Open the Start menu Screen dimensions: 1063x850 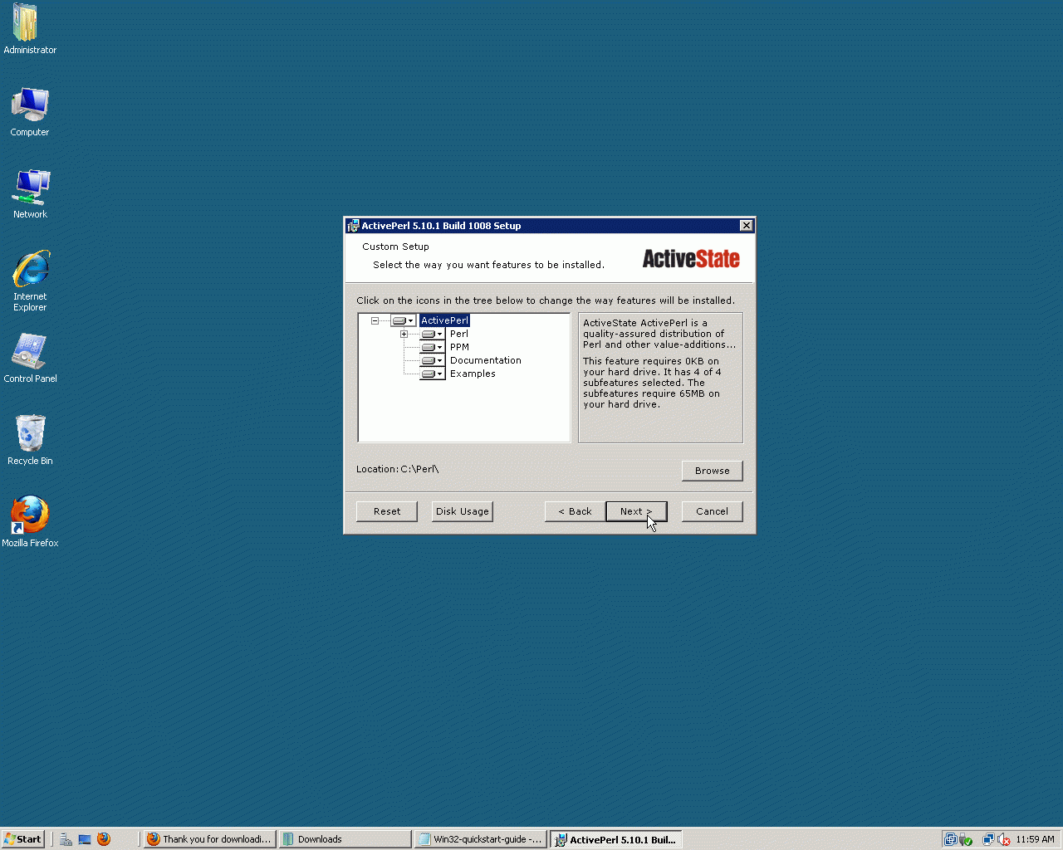coord(22,839)
